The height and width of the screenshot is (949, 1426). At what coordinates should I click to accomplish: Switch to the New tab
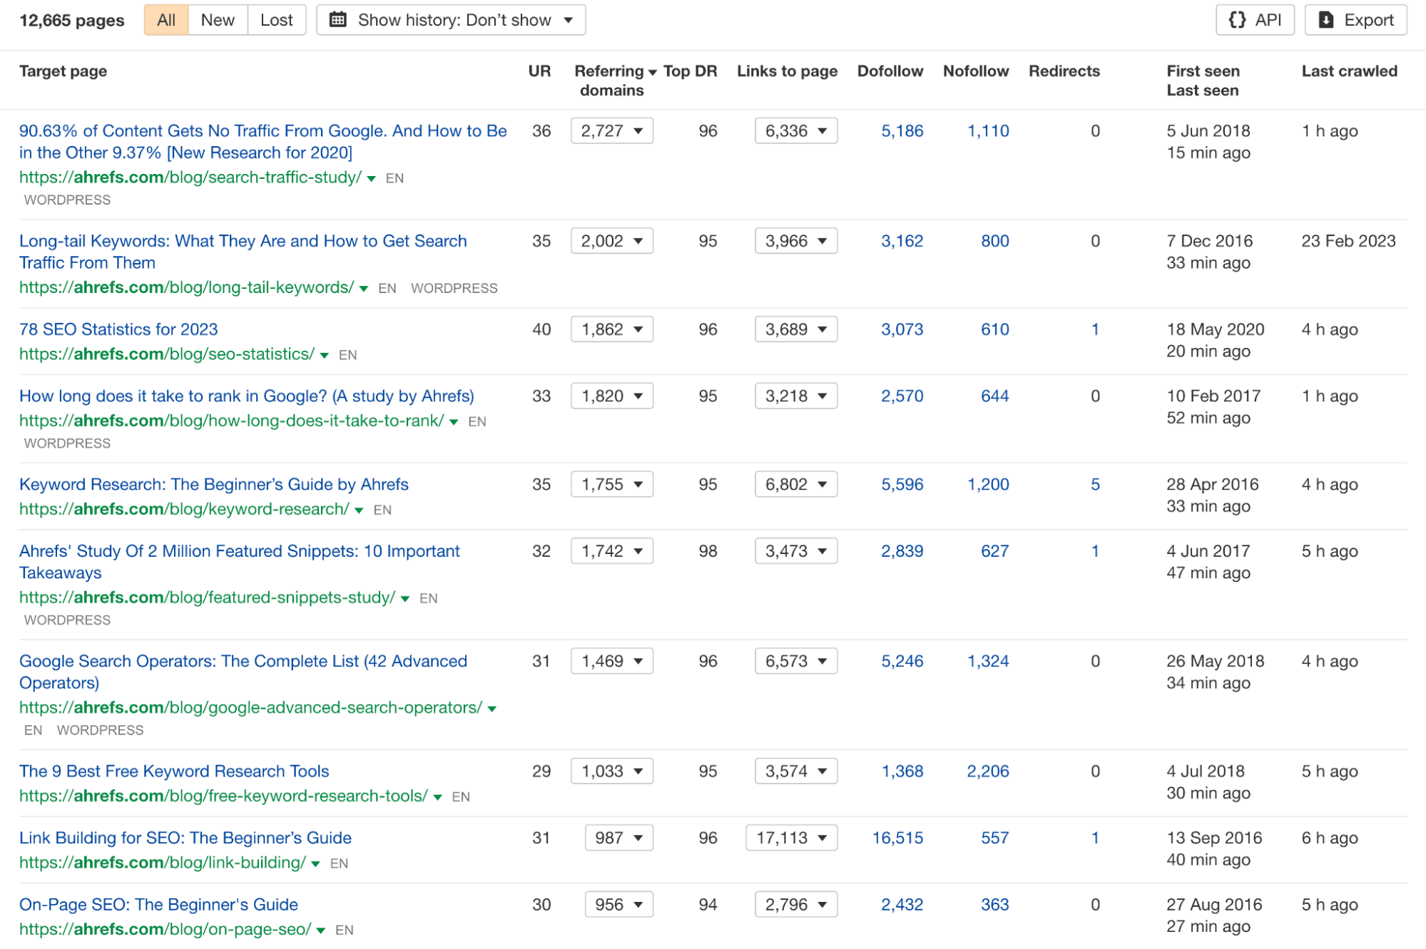coord(217,19)
